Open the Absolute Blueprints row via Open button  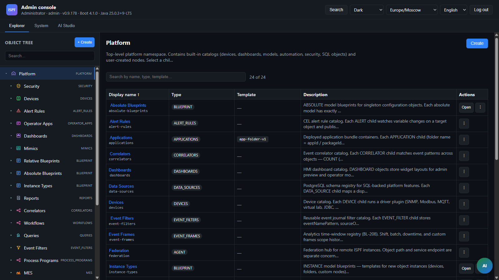(x=466, y=107)
